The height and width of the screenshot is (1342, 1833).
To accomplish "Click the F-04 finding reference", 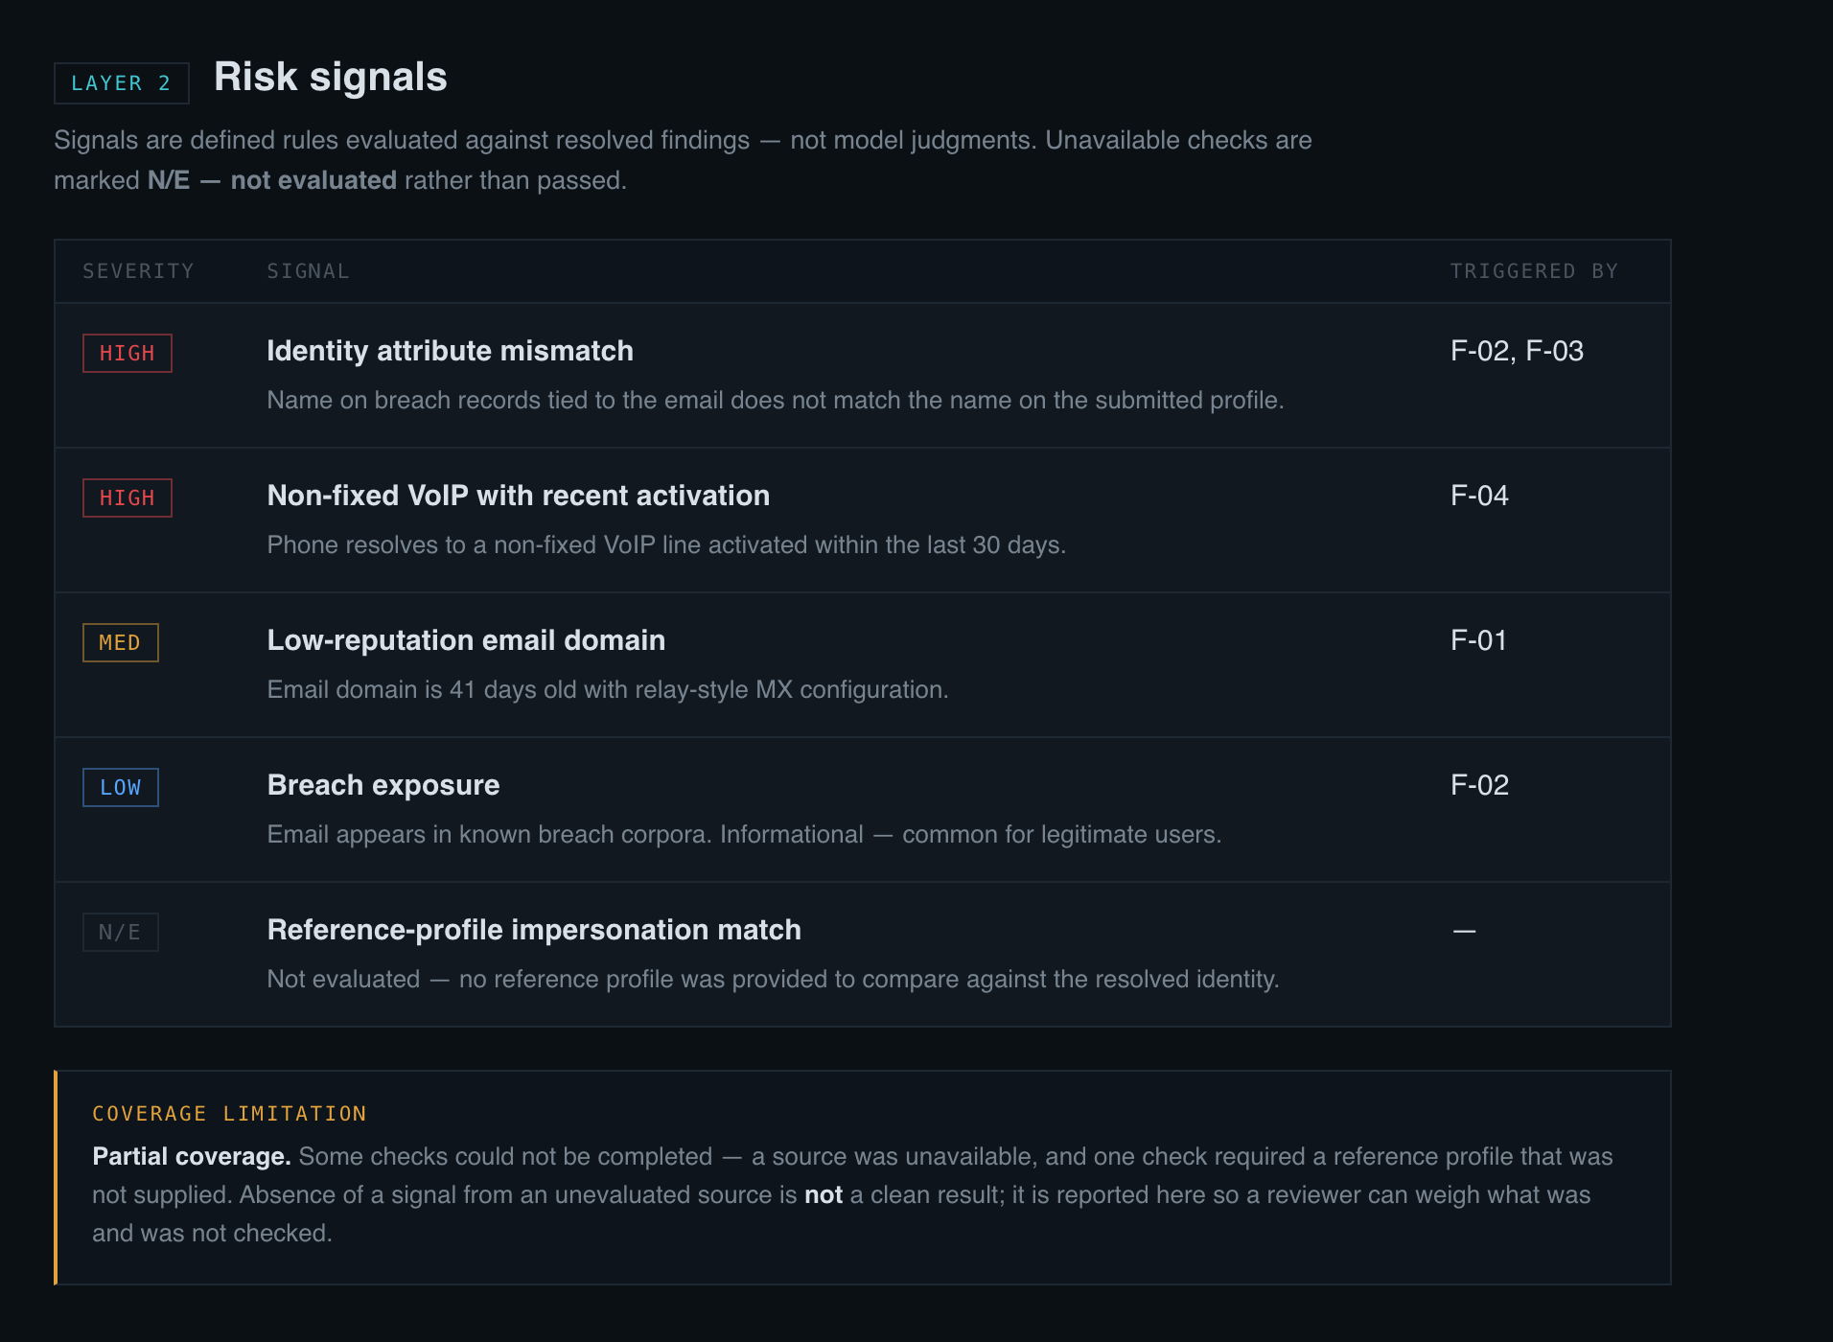I will click(x=1479, y=496).
